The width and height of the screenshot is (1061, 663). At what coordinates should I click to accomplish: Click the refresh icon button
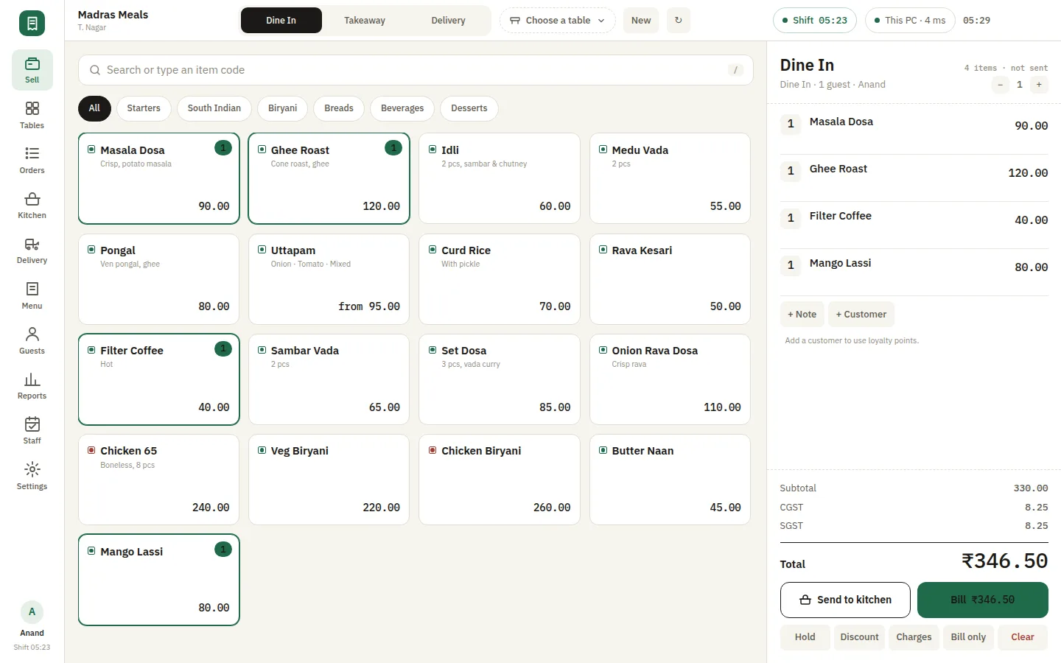click(679, 21)
